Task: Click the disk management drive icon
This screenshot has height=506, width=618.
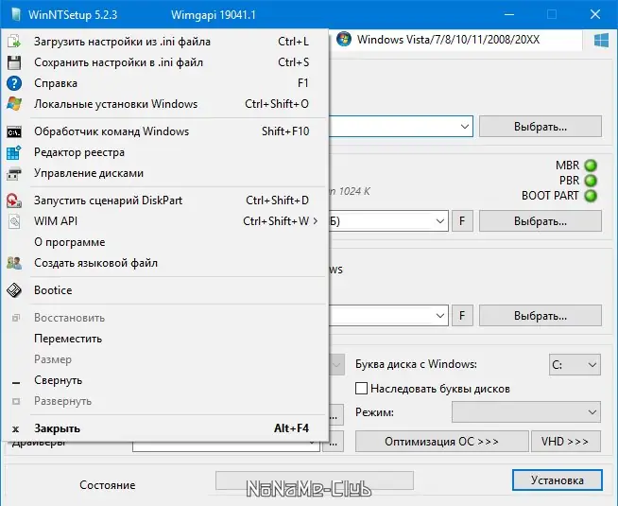Action: (14, 173)
